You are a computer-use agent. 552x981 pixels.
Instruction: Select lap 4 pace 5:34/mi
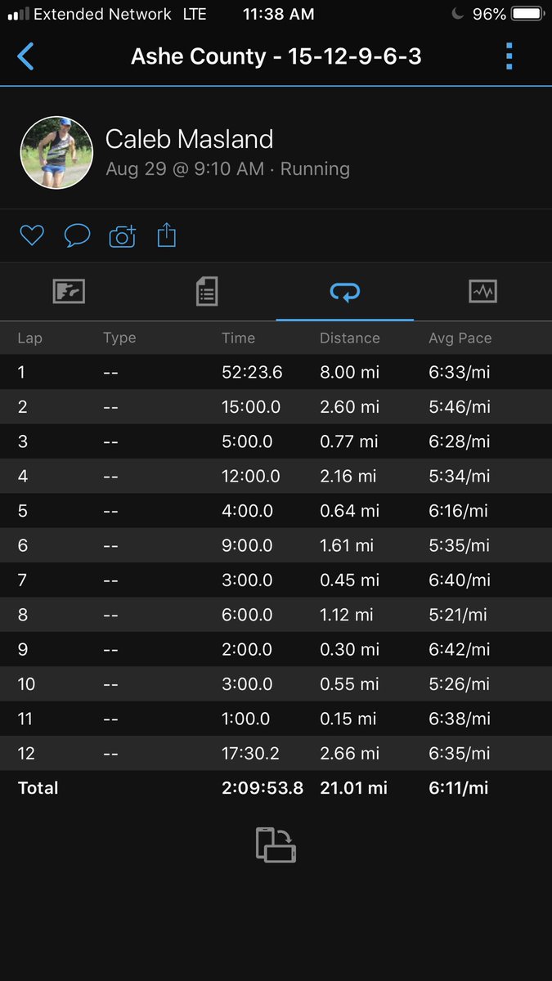(x=460, y=476)
